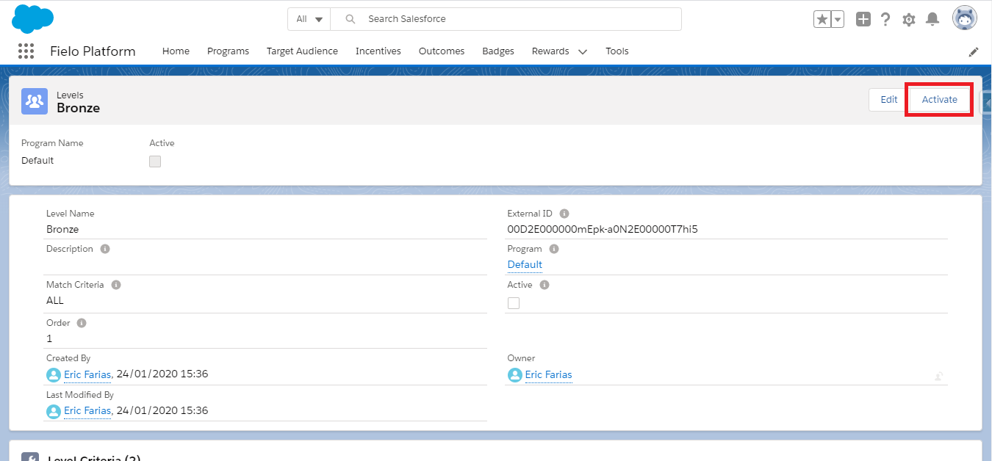Click the Activate button
The height and width of the screenshot is (461, 992).
pos(940,100)
